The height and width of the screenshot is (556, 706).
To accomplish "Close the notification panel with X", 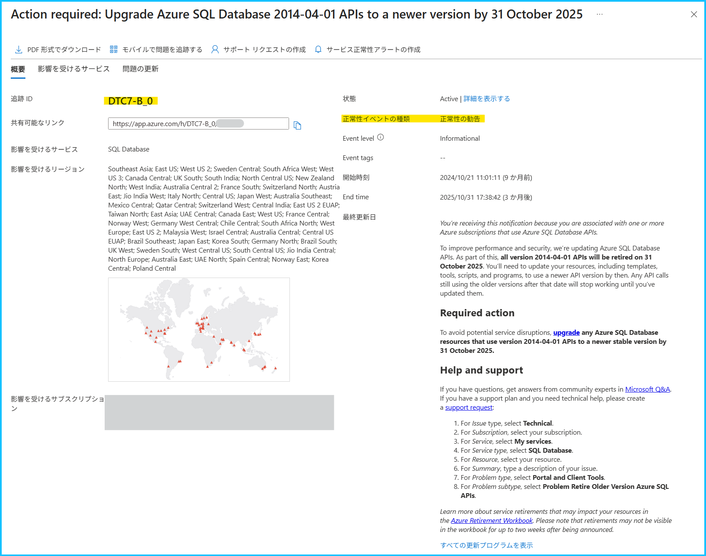I will (694, 14).
